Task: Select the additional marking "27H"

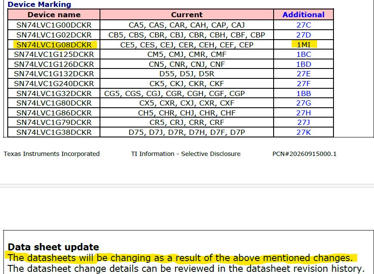Action: coord(304,113)
